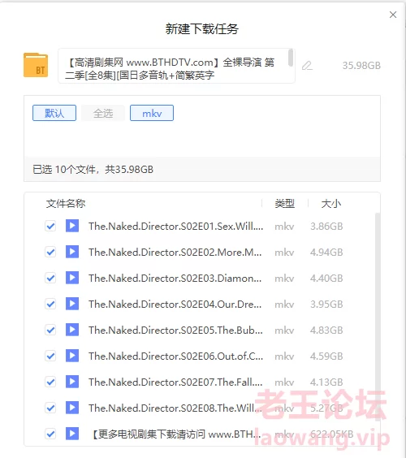The image size is (406, 458).
Task: Click the video play icon for S02E05
Action: [72, 330]
